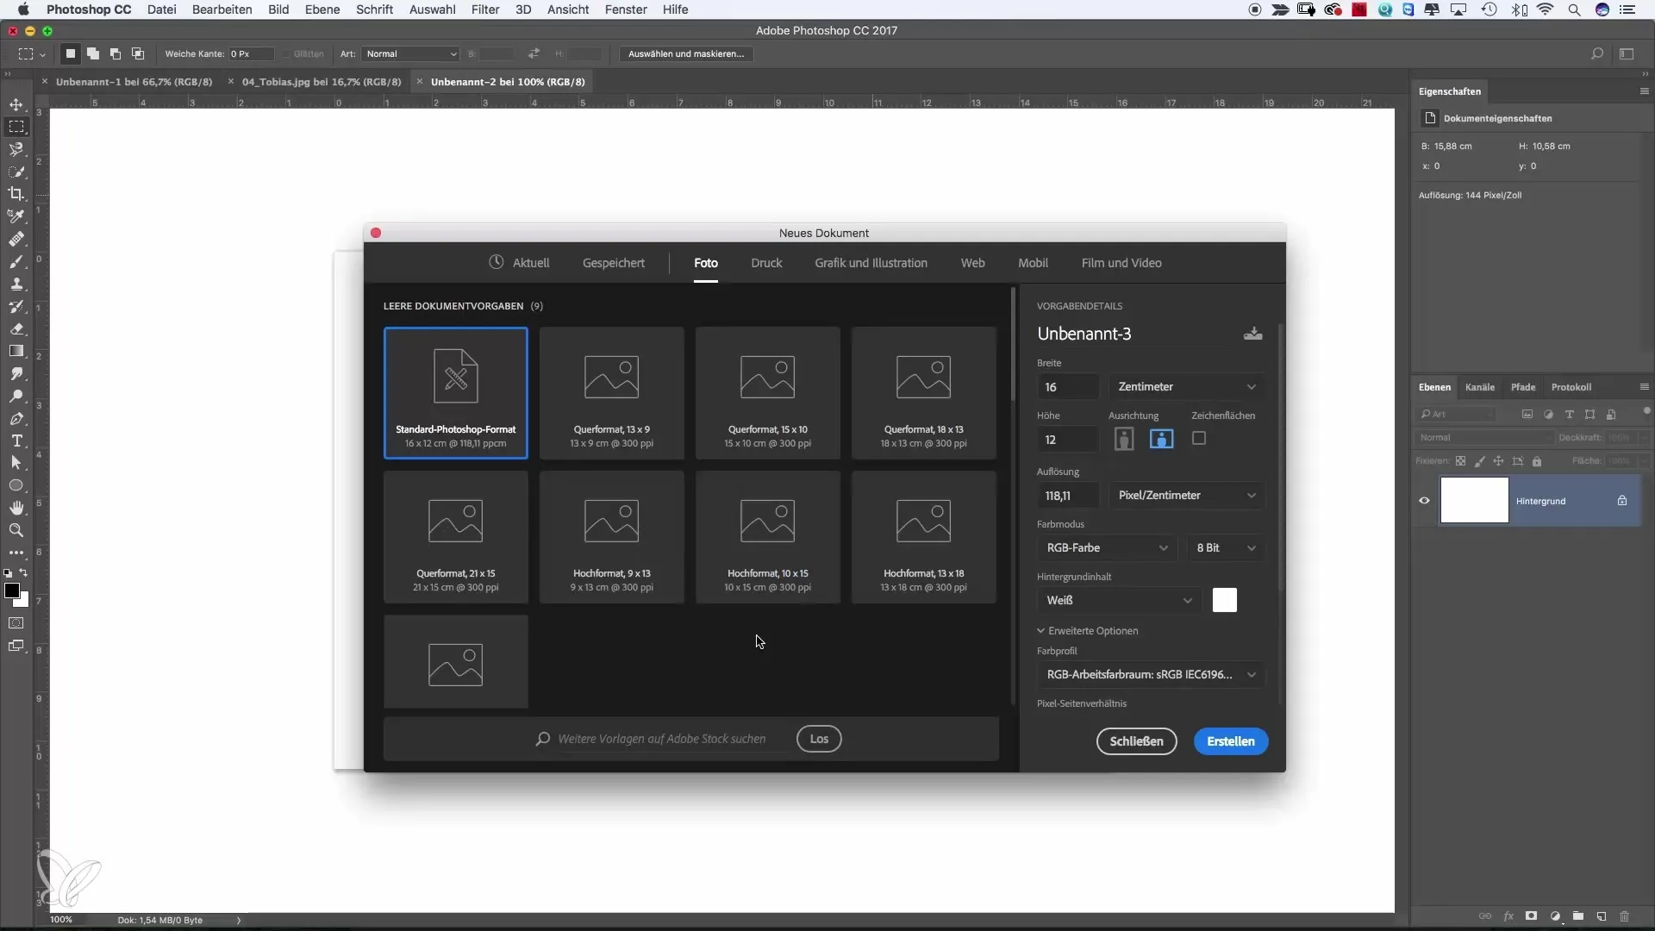Open the Art Normal dropdown in options bar
Viewport: 1655px width, 931px height.
click(410, 53)
